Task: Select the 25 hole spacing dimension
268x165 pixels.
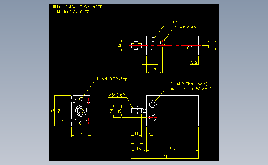Action: [x=60, y=111]
